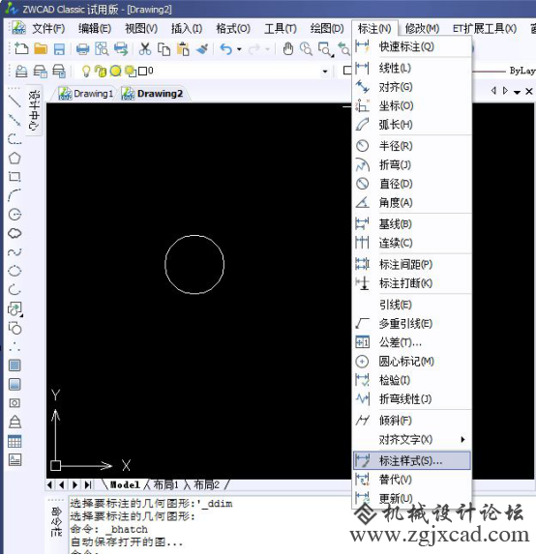Select the Ellipse draw tool
Image resolution: width=536 pixels, height=555 pixels.
click(x=15, y=271)
